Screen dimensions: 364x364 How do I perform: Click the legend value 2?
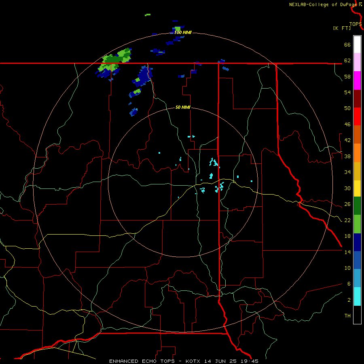[349, 300]
